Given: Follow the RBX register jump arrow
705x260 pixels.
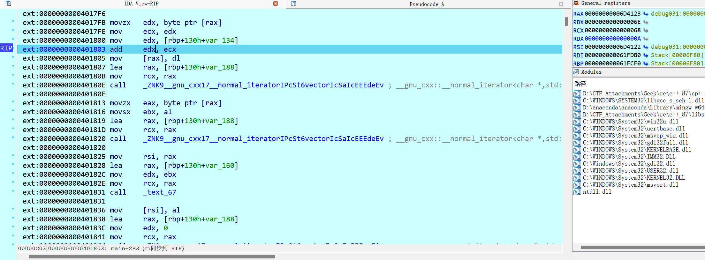Looking at the screenshot, I should click(646, 22).
